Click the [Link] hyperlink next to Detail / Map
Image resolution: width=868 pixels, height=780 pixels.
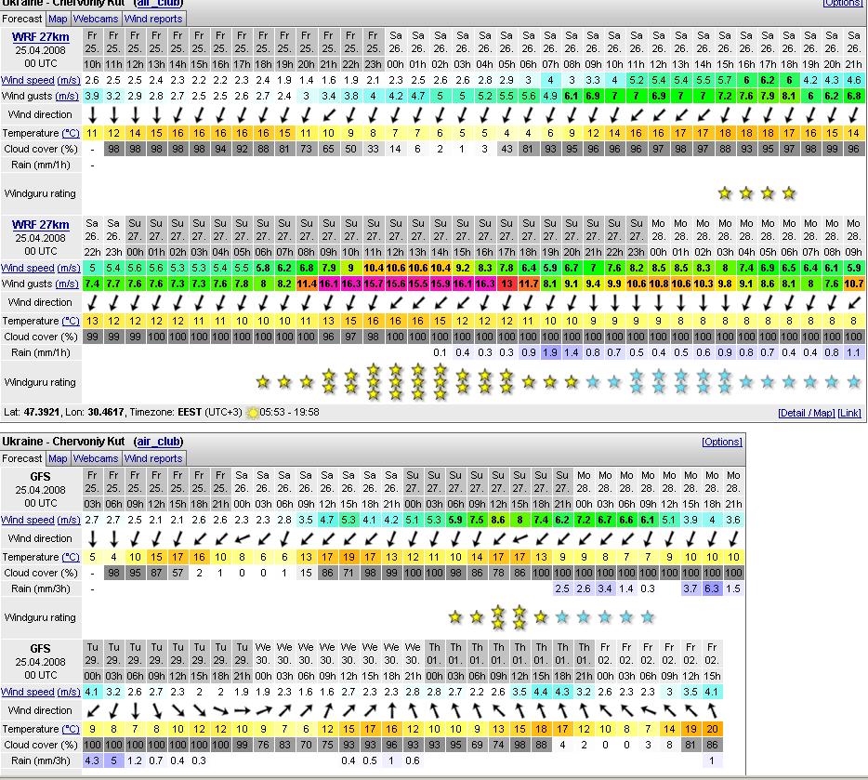[848, 413]
